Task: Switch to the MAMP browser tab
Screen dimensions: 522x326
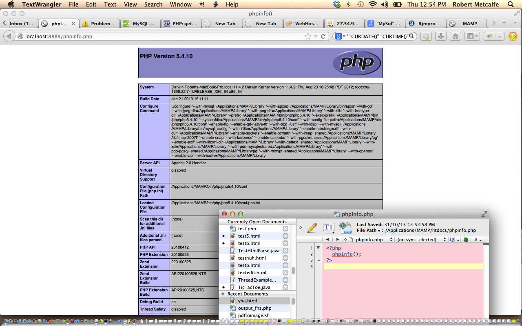Action: pos(466,23)
